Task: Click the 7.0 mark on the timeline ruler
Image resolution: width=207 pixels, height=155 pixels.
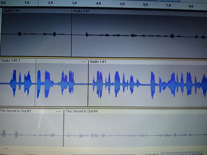Action: [x=168, y=6]
